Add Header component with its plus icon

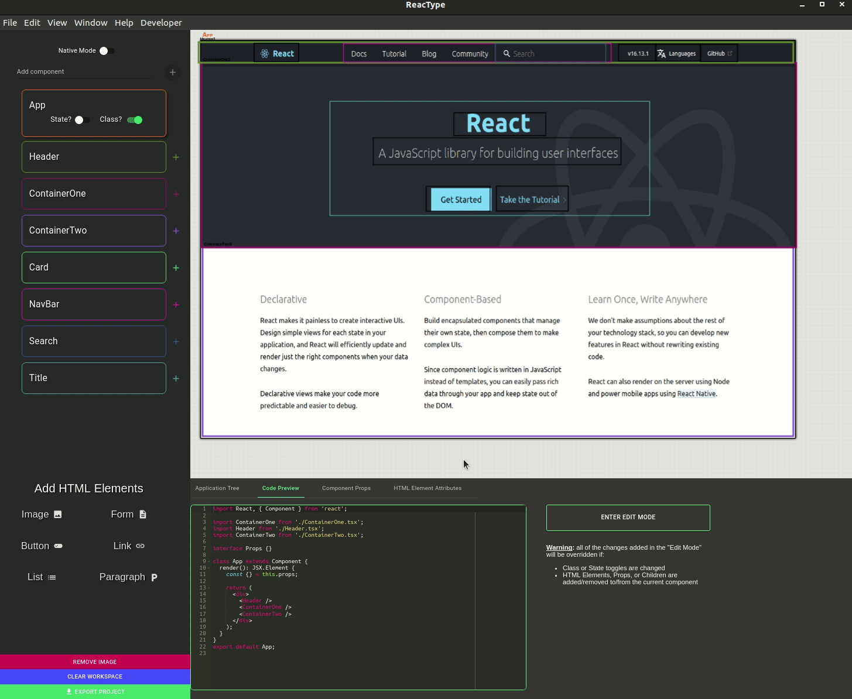click(176, 157)
